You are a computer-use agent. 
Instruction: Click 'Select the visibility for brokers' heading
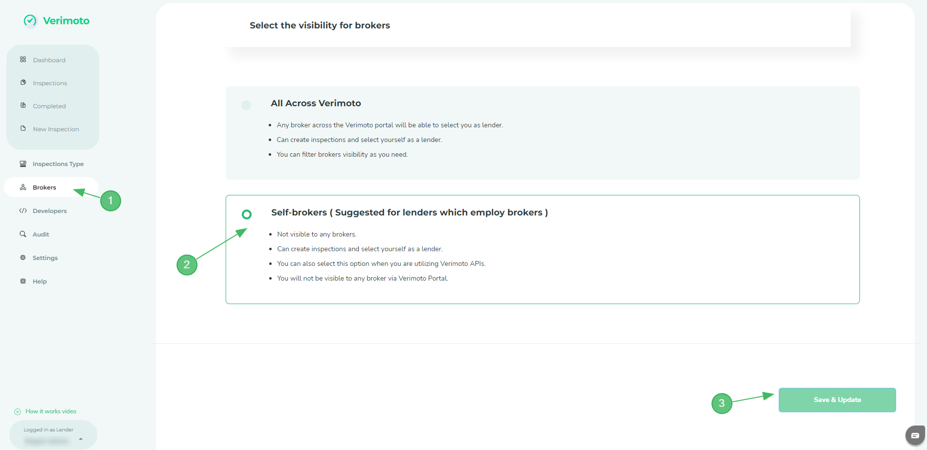point(320,25)
